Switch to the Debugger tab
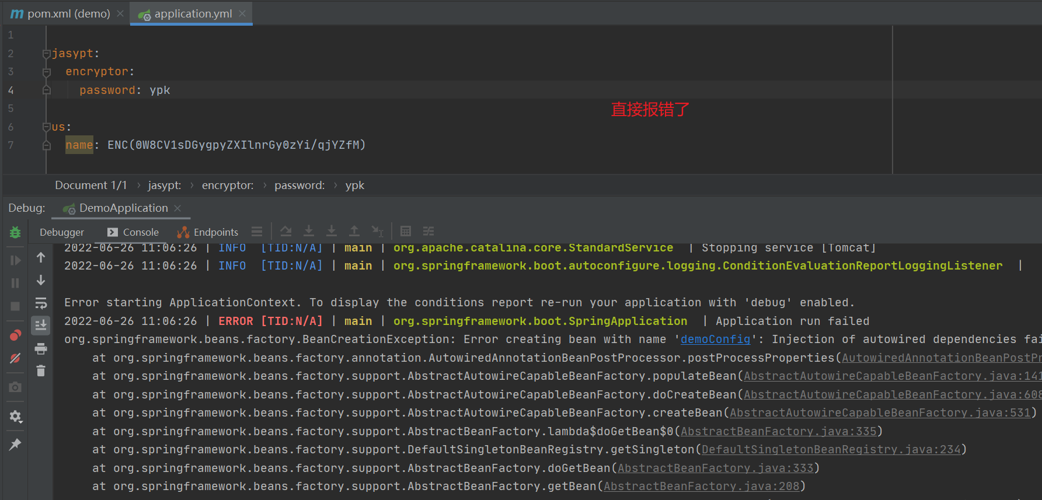Screen dimensions: 1042x500 [62, 232]
